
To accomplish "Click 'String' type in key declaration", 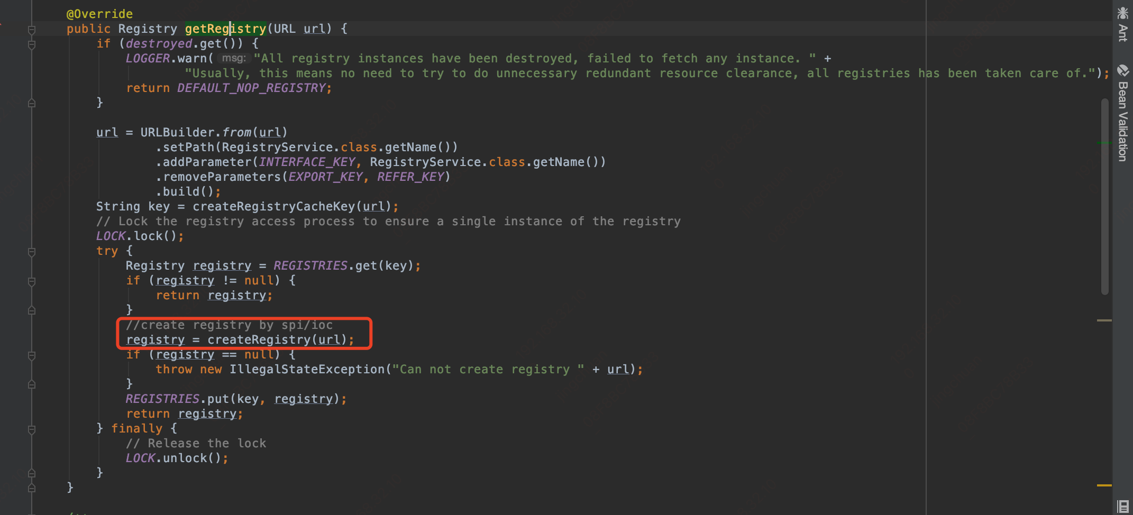I will (118, 206).
